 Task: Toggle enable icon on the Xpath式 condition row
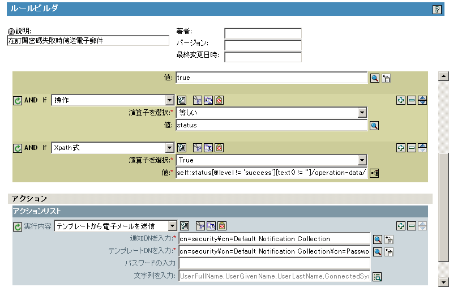[18, 148]
